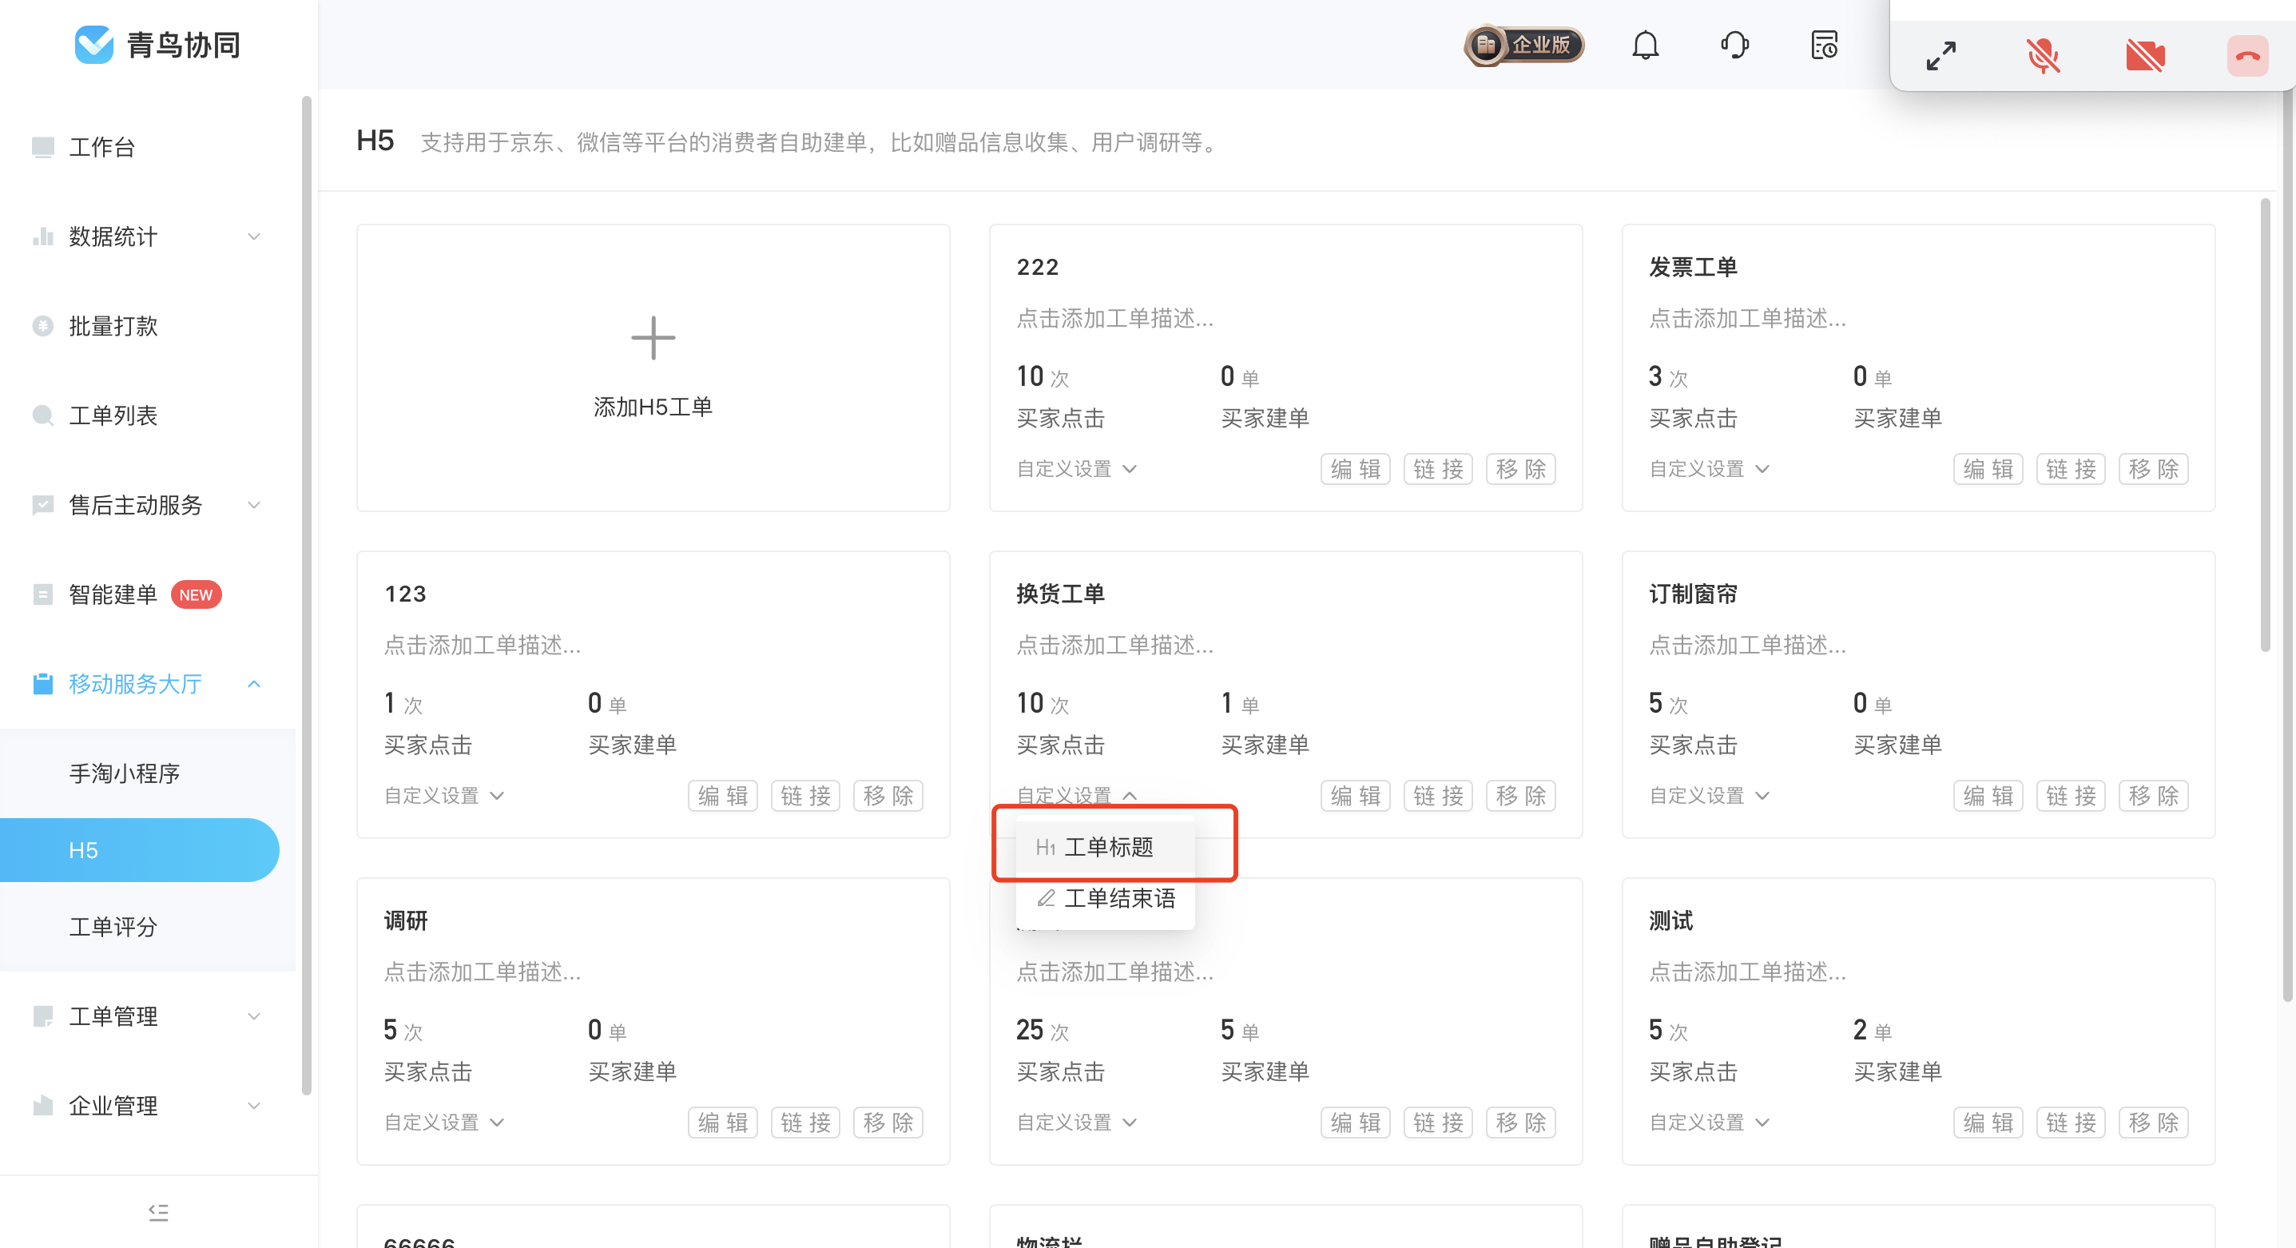Click 链接 on the 123 card
The height and width of the screenshot is (1248, 2296).
804,796
